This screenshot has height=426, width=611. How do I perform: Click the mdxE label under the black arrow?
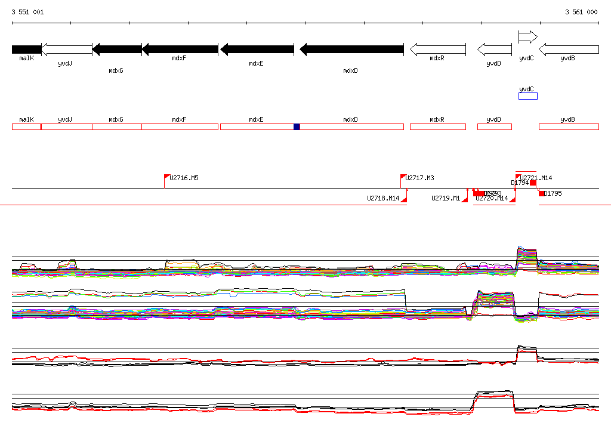coord(256,63)
